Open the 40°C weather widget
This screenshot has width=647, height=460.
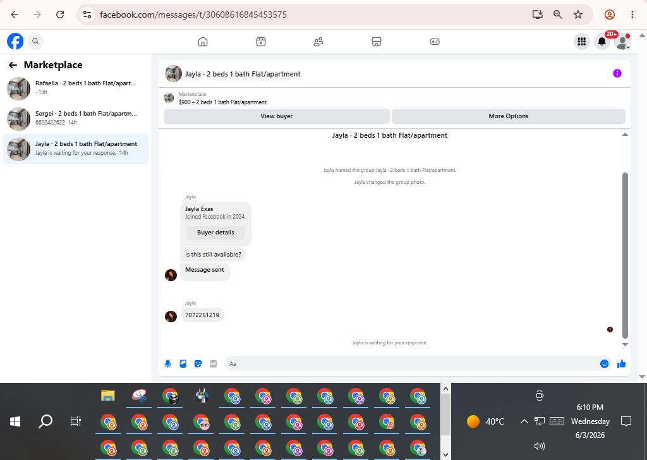click(486, 421)
